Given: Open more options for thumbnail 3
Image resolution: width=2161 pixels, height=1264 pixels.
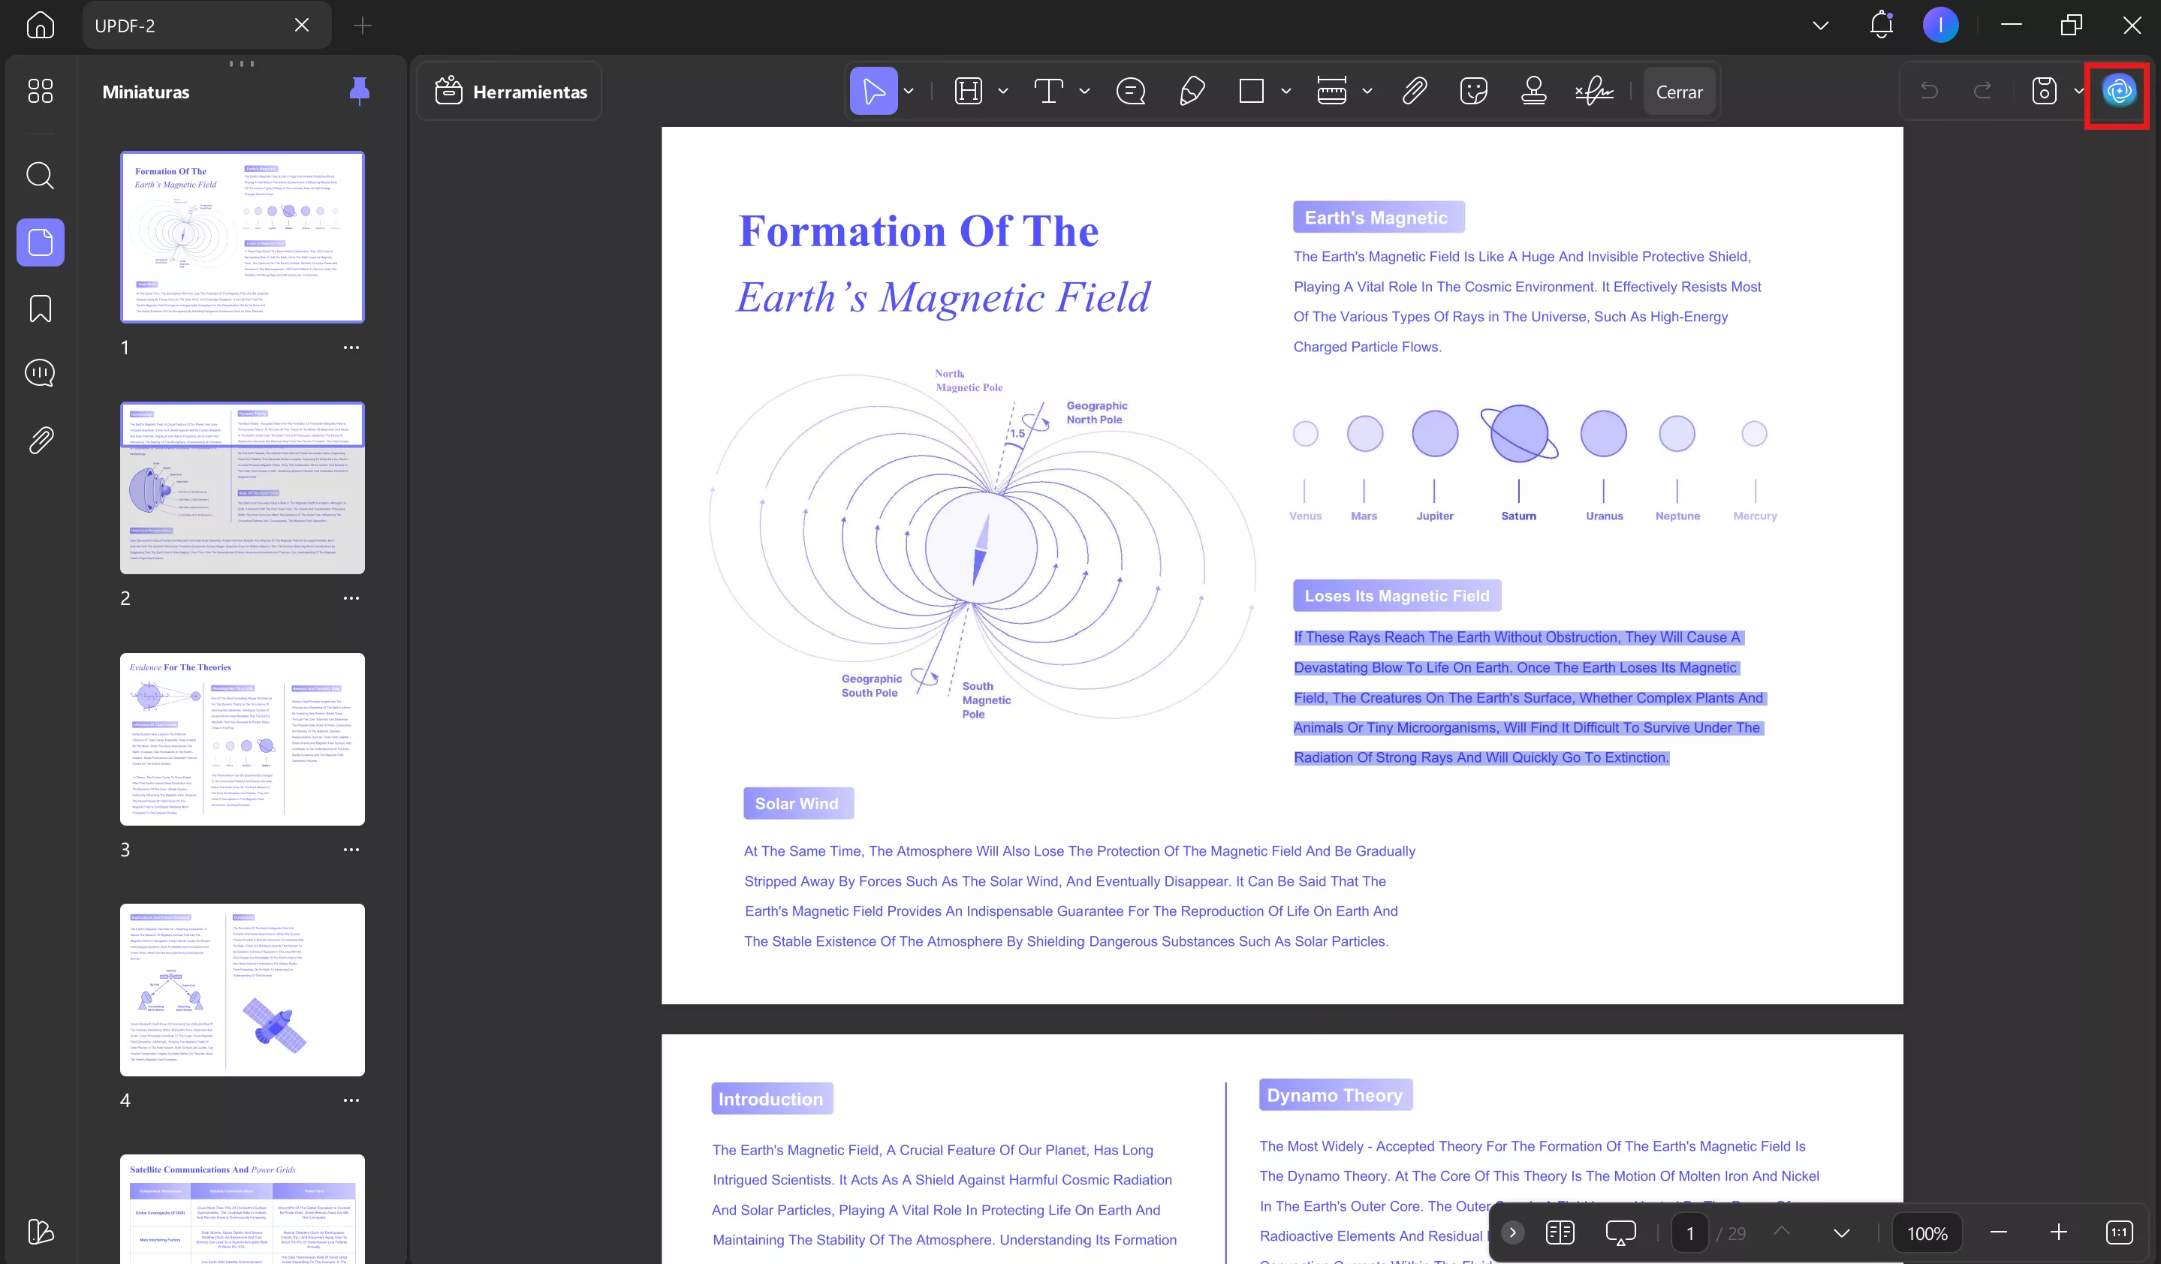Looking at the screenshot, I should [351, 849].
